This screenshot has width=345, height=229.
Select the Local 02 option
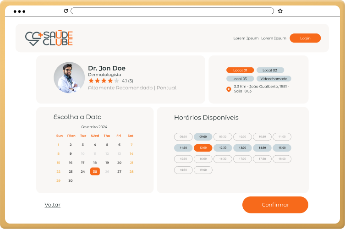pos(270,70)
